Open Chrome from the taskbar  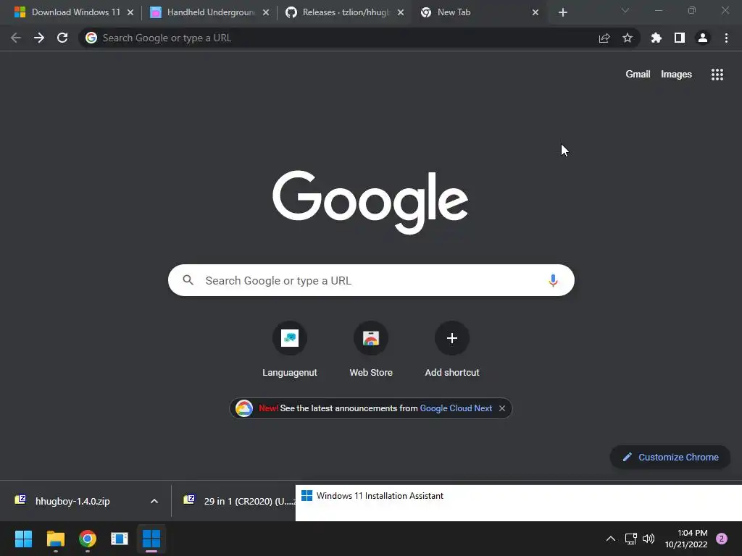pos(88,539)
